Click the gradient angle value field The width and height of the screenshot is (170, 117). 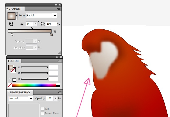[x=29, y=24]
